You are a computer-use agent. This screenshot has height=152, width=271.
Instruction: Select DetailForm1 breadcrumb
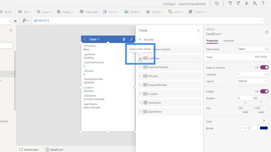coord(55,150)
